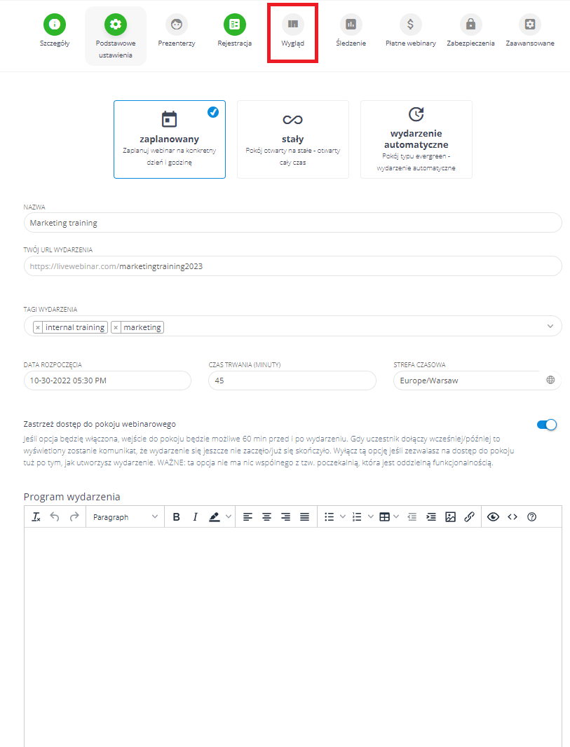Viewport: 570px width, 747px height.
Task: Remove the 'marketing' tag
Action: [116, 327]
